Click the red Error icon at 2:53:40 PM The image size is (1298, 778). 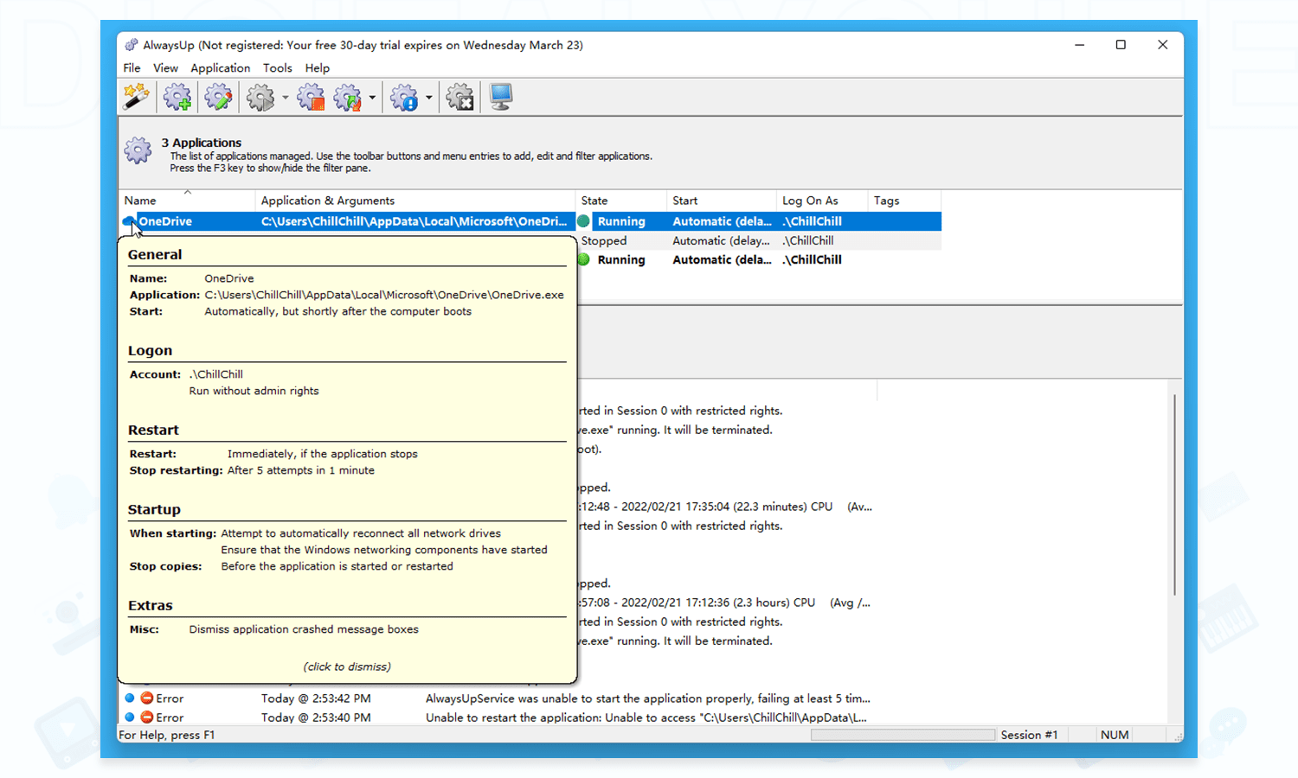(147, 717)
